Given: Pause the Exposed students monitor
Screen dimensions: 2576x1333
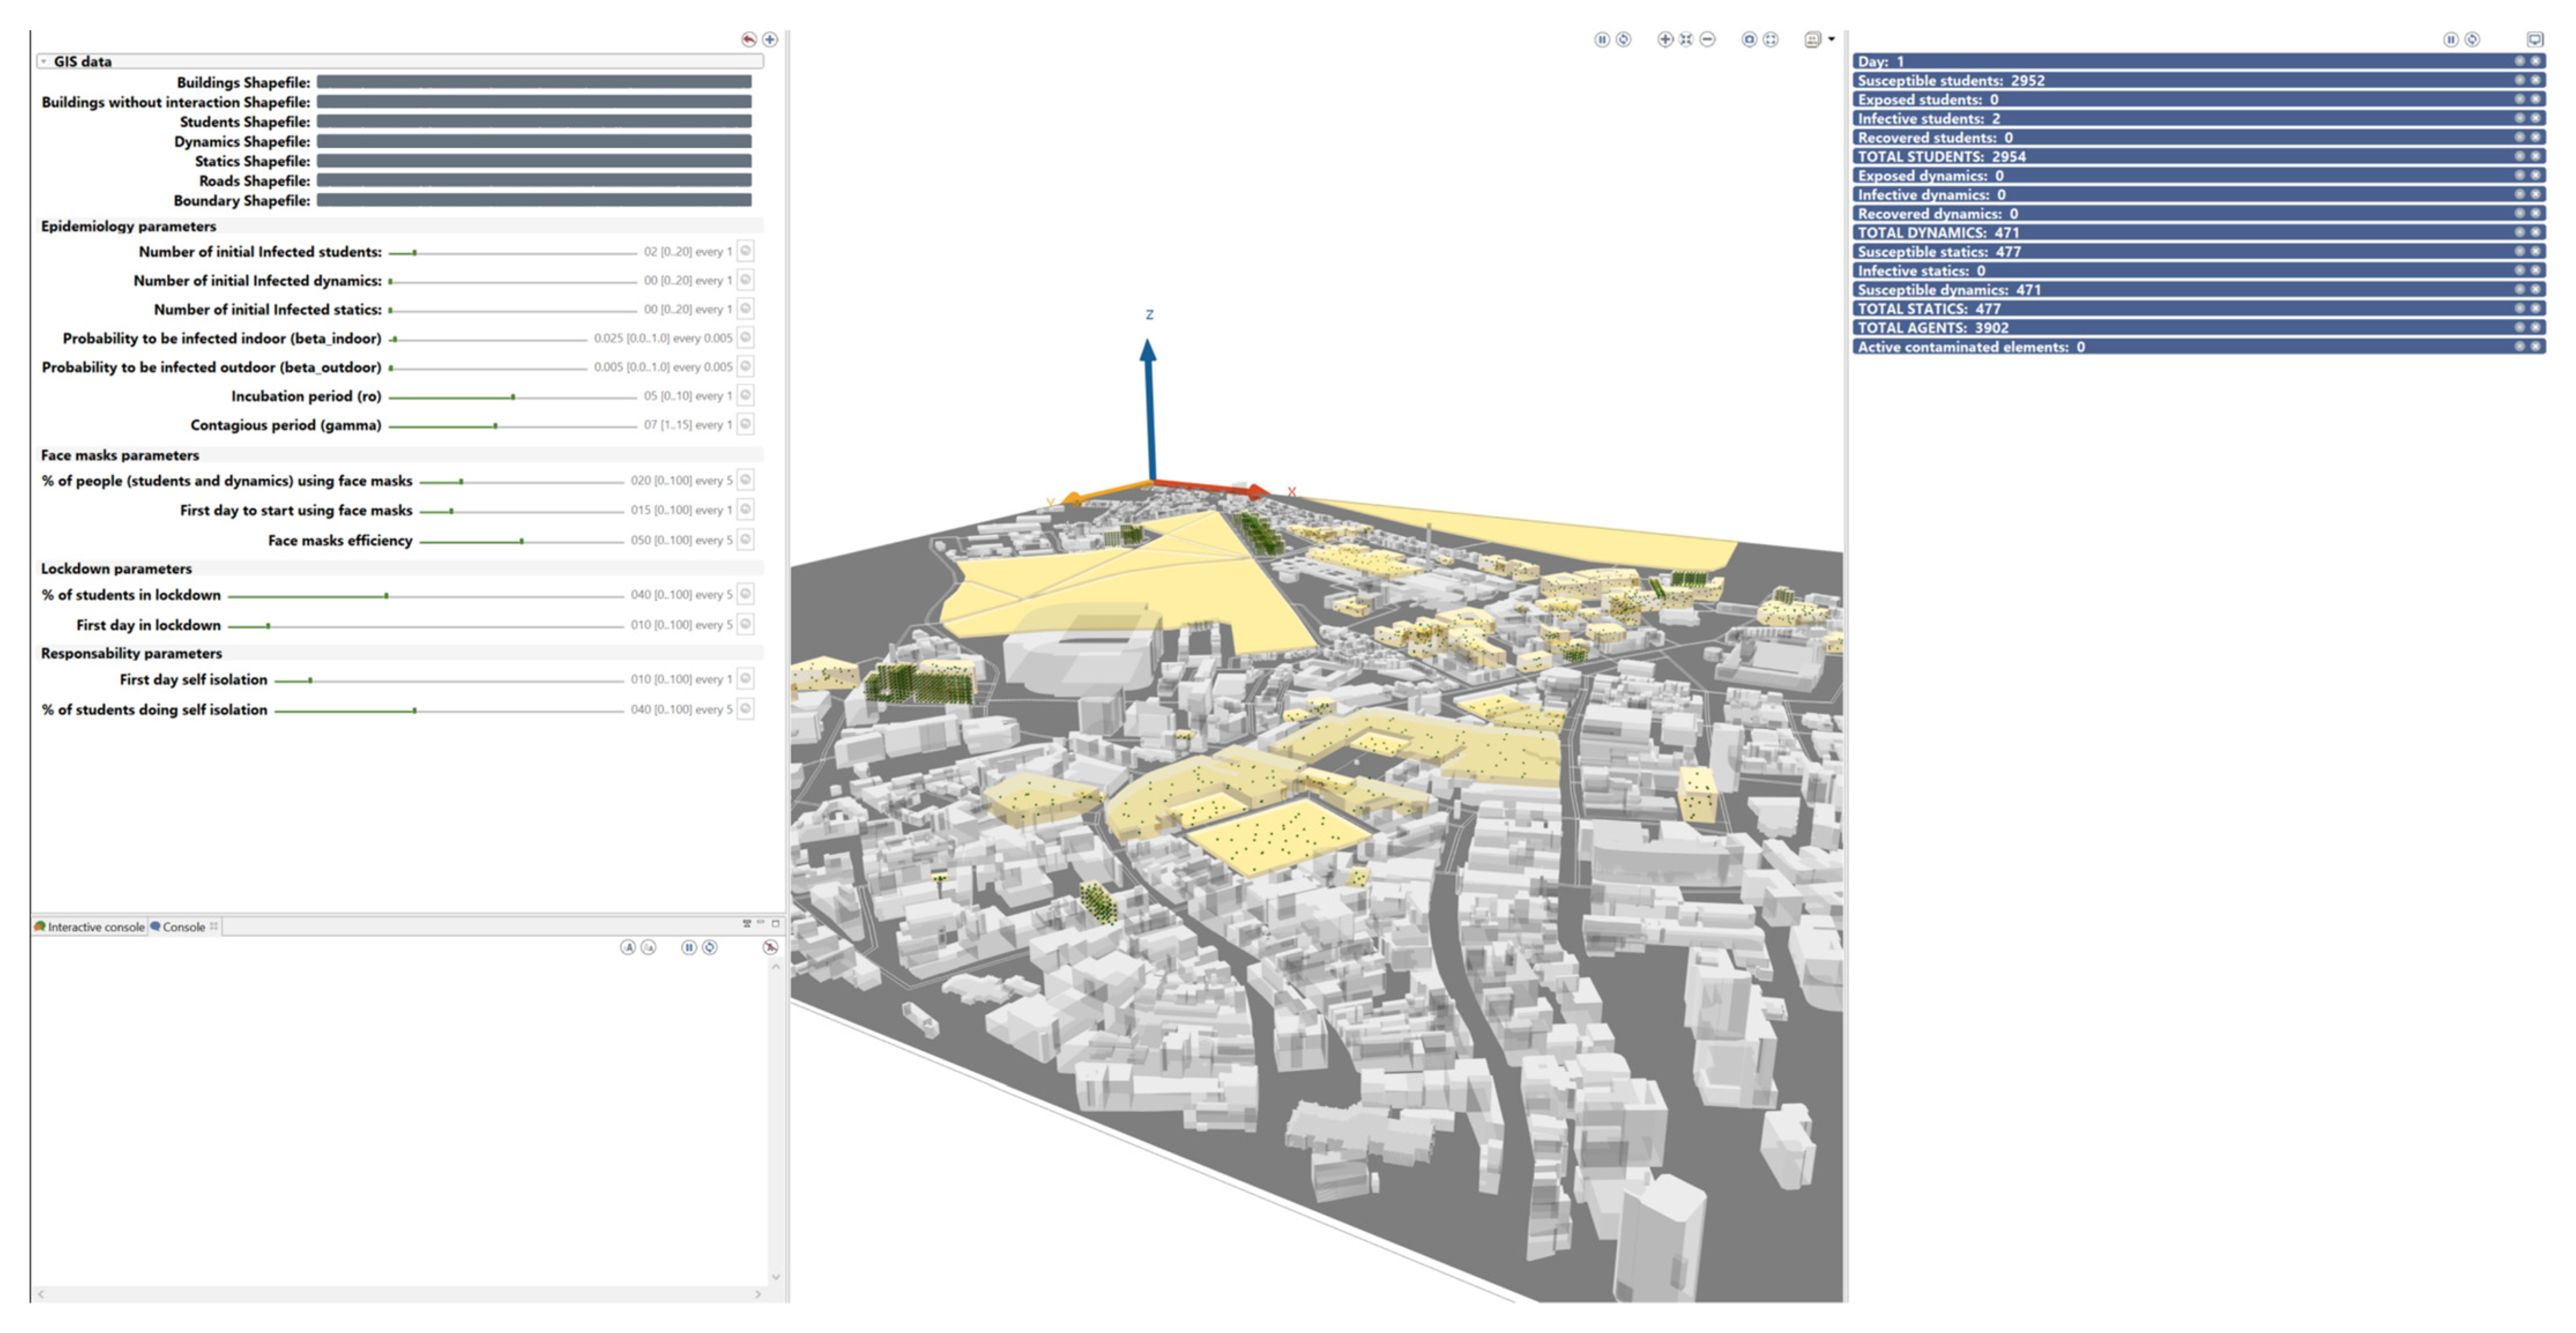Looking at the screenshot, I should [2519, 99].
